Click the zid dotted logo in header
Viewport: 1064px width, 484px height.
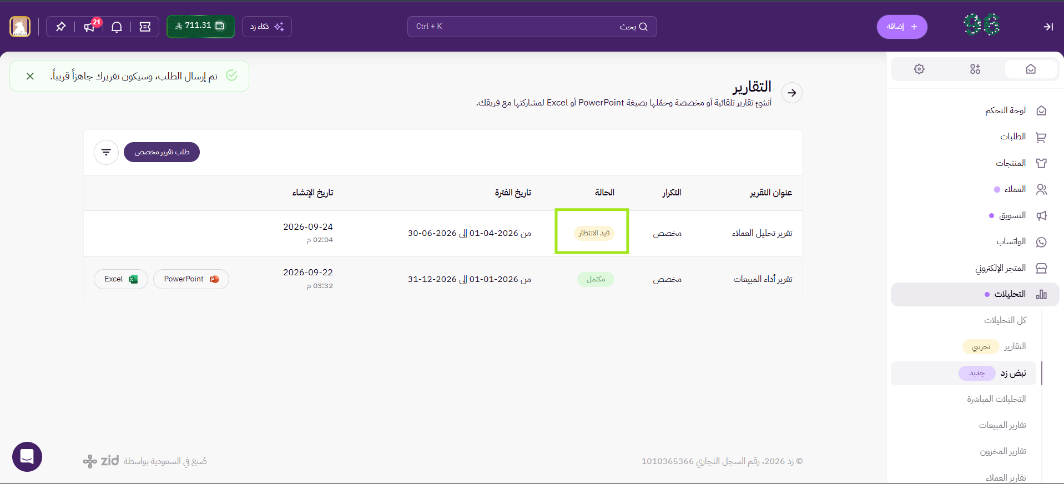(981, 25)
